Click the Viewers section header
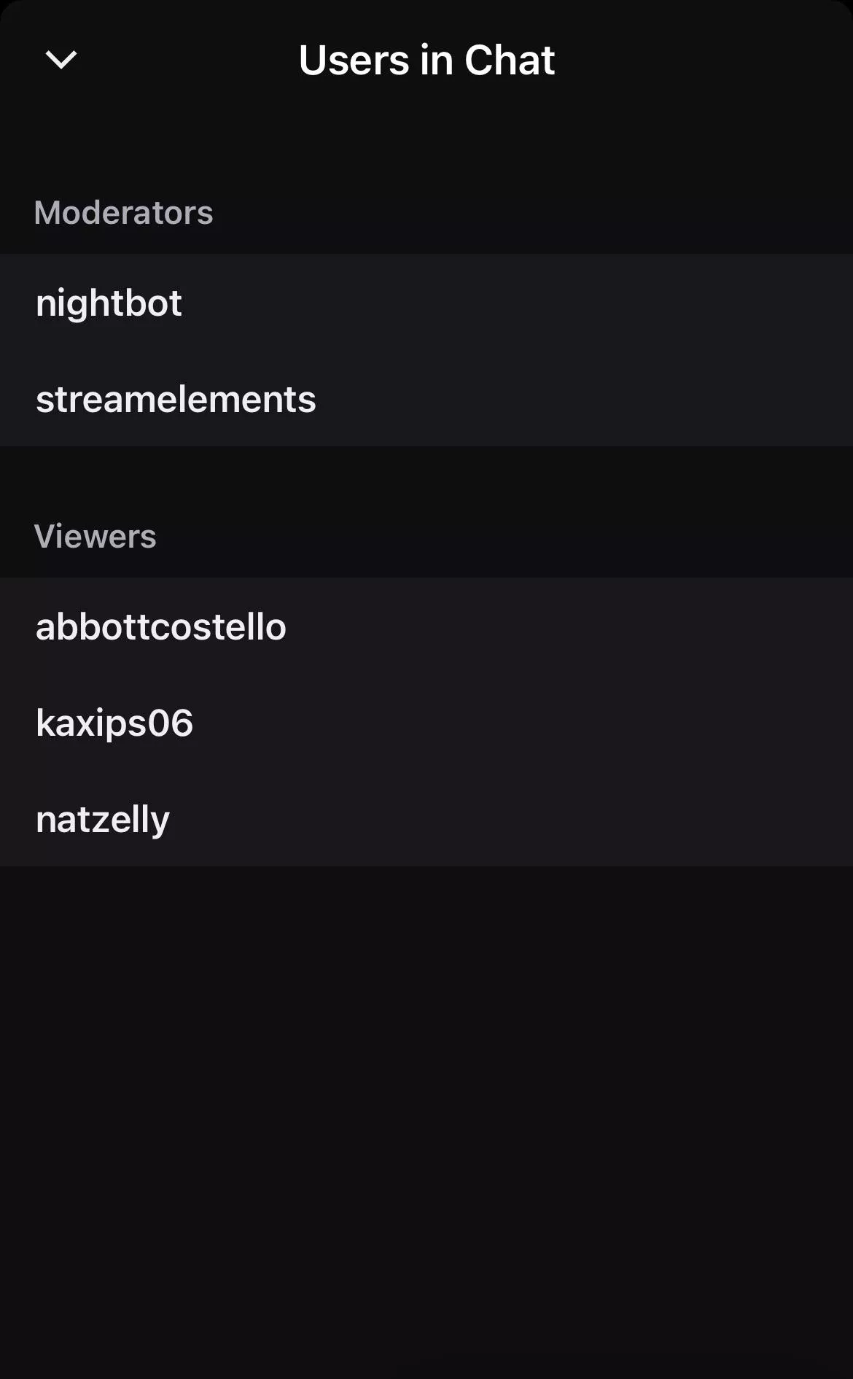The image size is (853, 1379). (95, 537)
